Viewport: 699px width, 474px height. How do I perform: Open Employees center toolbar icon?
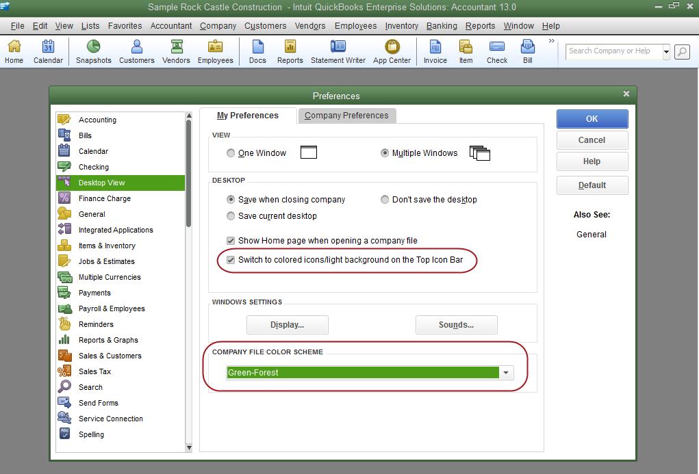click(216, 51)
